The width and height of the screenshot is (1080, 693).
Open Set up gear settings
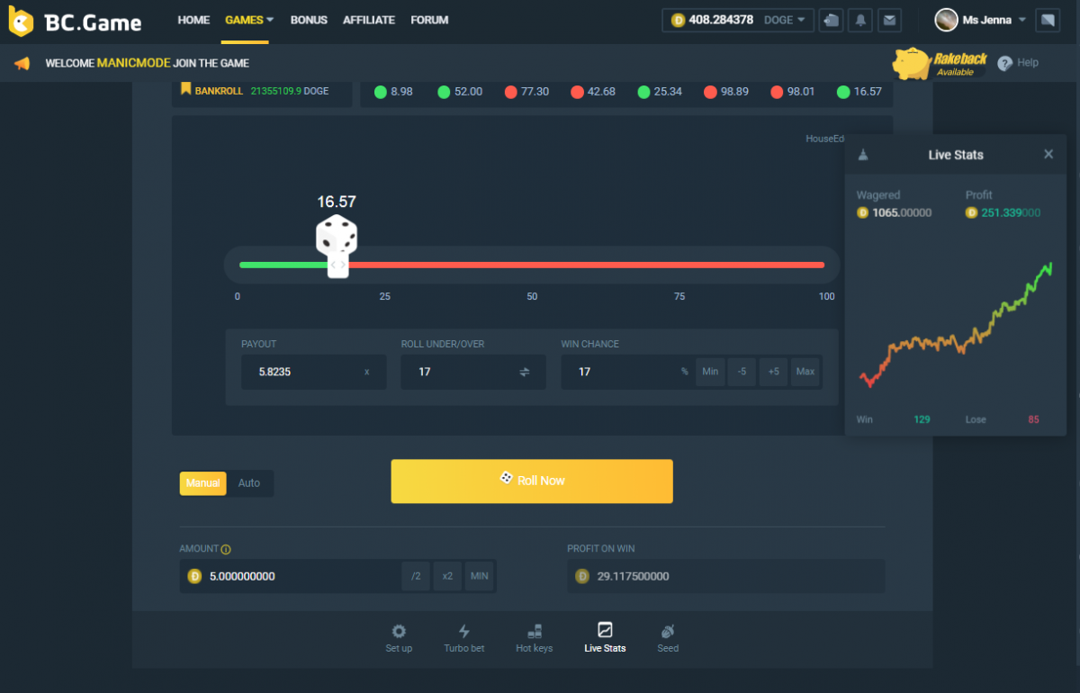(399, 637)
